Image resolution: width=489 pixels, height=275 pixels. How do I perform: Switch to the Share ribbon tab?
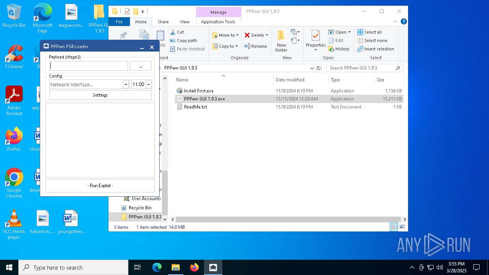(163, 22)
